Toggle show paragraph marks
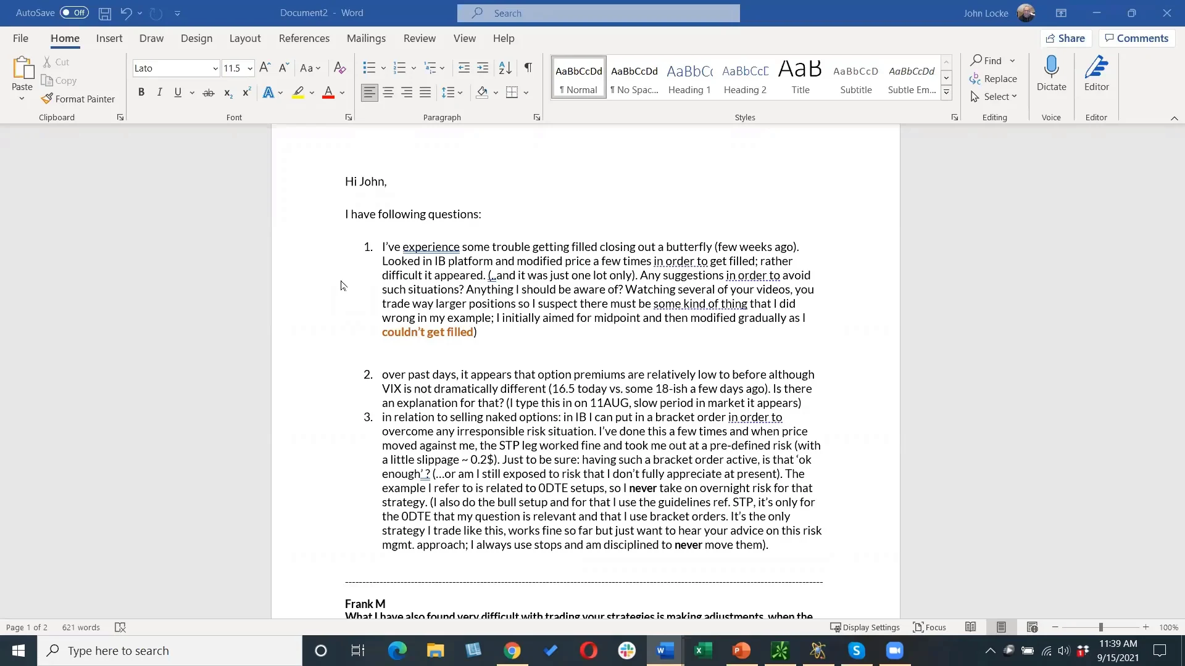The height and width of the screenshot is (666, 1185). coord(528,68)
